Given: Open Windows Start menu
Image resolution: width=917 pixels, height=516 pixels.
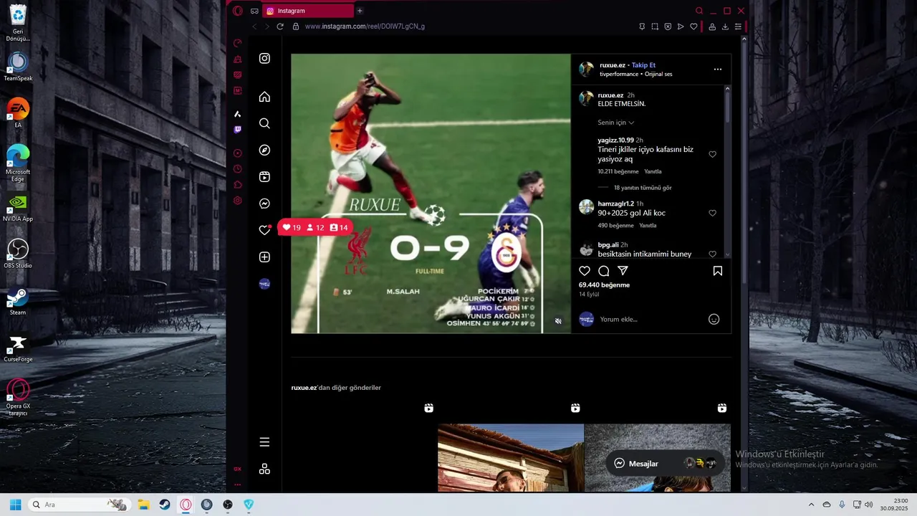Looking at the screenshot, I should point(15,505).
